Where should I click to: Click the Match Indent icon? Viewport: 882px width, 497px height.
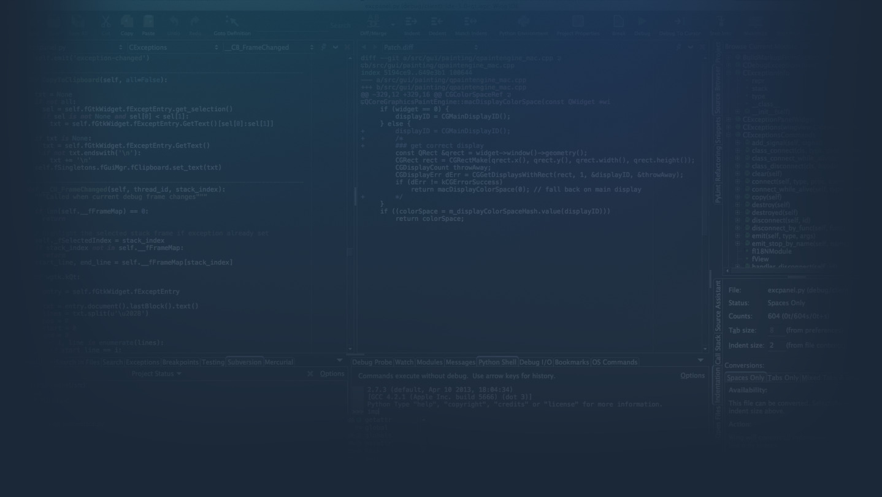(x=470, y=23)
